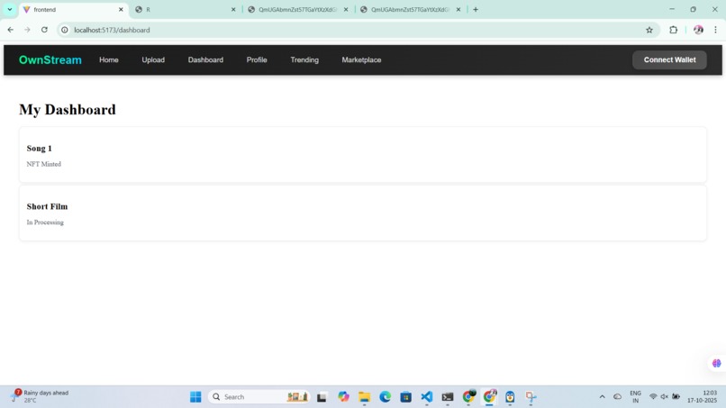Image resolution: width=726 pixels, height=408 pixels.
Task: Open Microsoft Store from the taskbar
Action: [406, 397]
